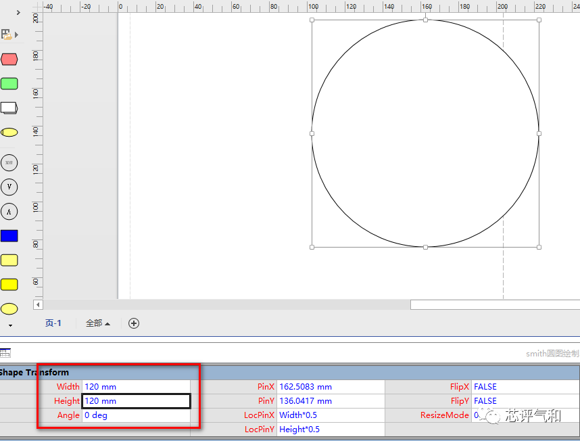
Task: Select the LocPinX cell Width*0.5
Action: coord(331,415)
